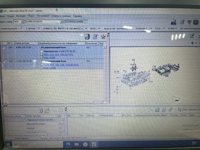Viewport: 200px width, 150px height.
Task: Click 'Агрегат GA - автоматич…' breadcrumb
Action: (x=117, y=29)
